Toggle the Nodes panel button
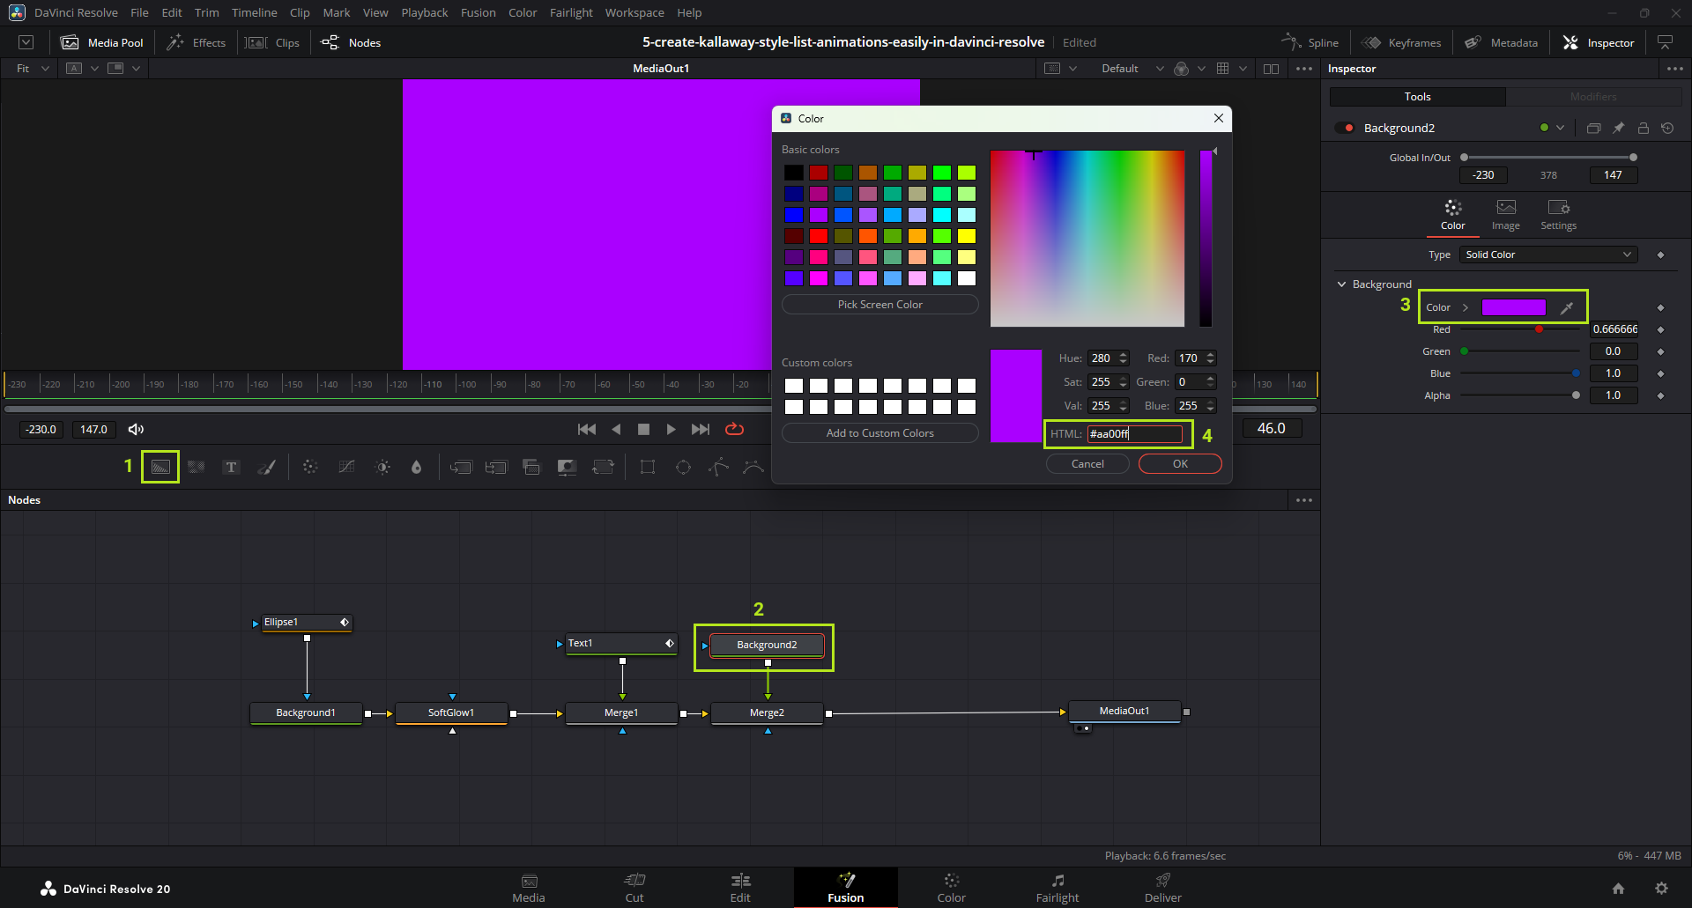The image size is (1692, 908). (x=352, y=42)
